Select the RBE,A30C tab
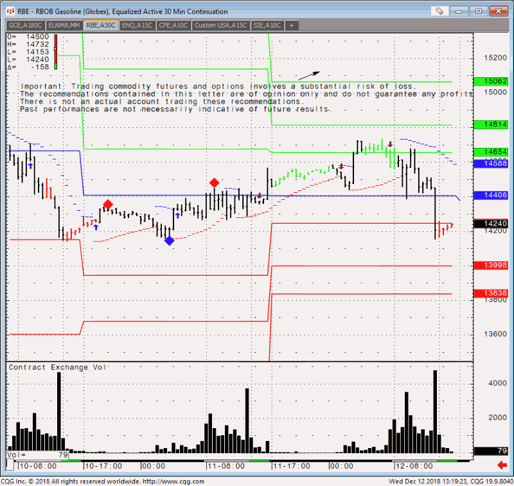Screen dimensions: 514x486 coord(101,25)
